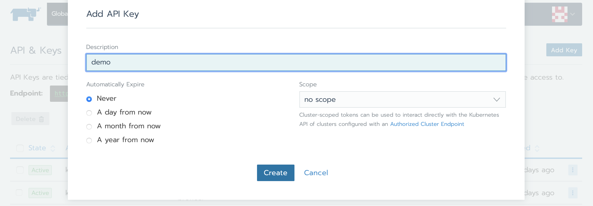Click the State column sort arrows

click(x=53, y=148)
